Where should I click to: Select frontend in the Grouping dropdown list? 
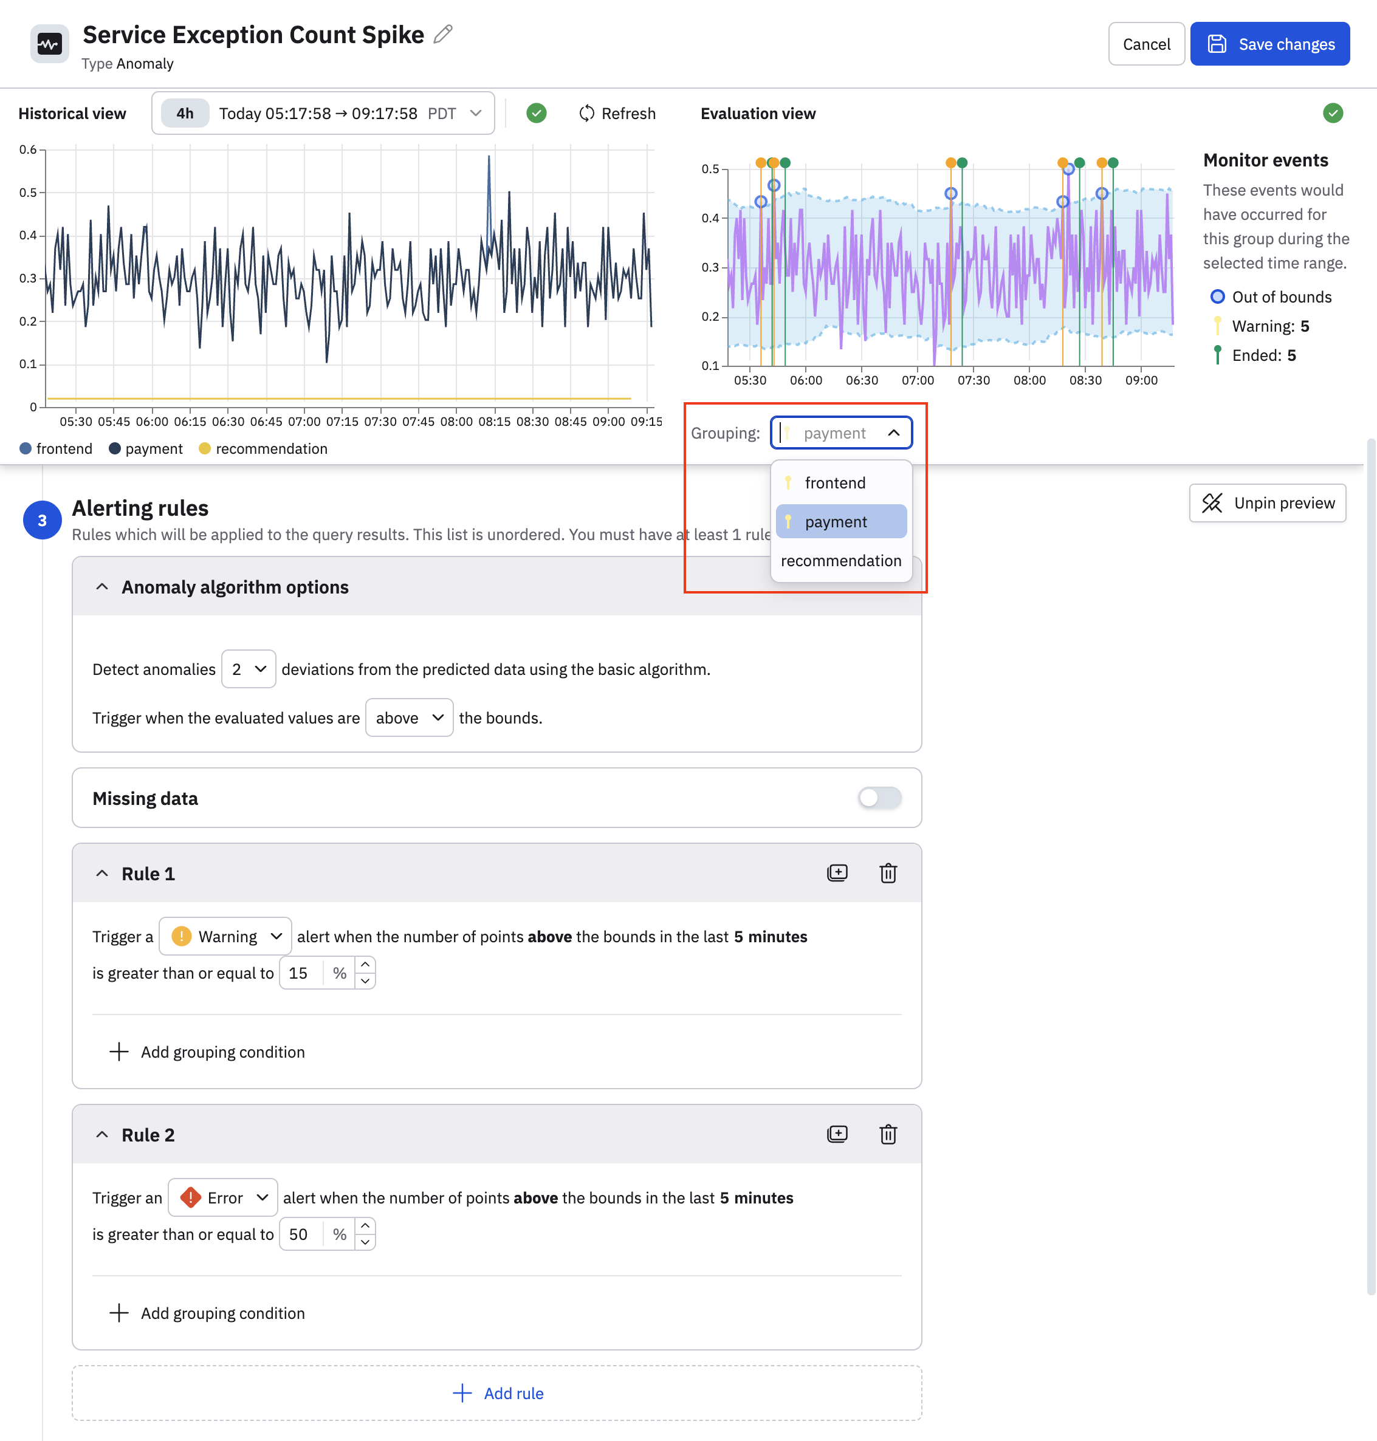[x=834, y=483]
